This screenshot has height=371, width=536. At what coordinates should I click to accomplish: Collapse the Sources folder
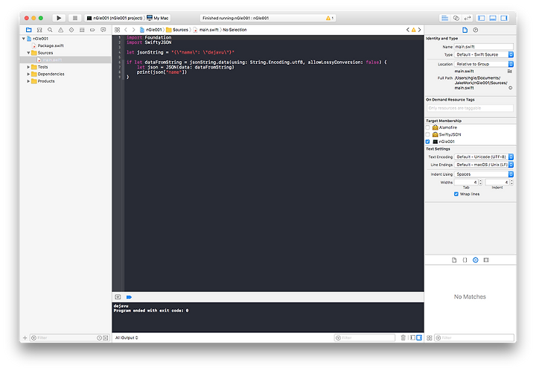click(x=28, y=53)
